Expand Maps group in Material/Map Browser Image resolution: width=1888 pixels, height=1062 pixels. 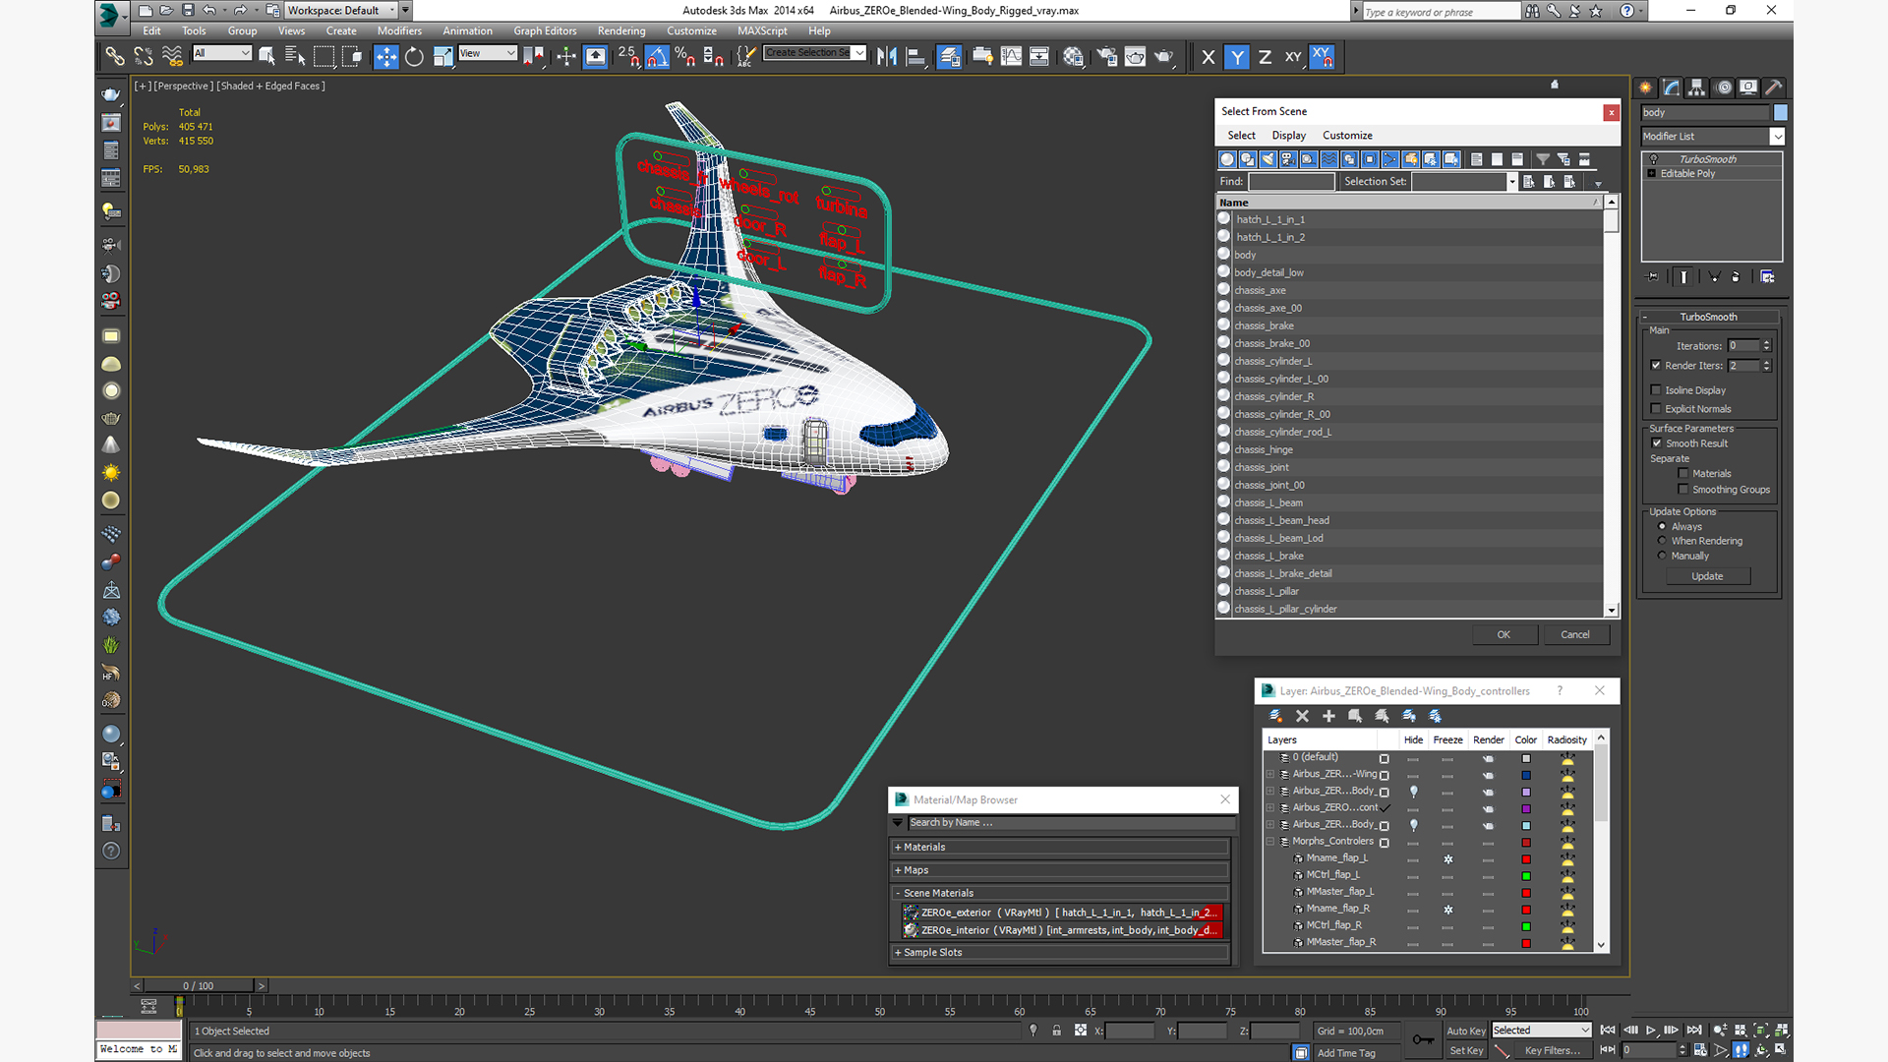(x=1060, y=870)
